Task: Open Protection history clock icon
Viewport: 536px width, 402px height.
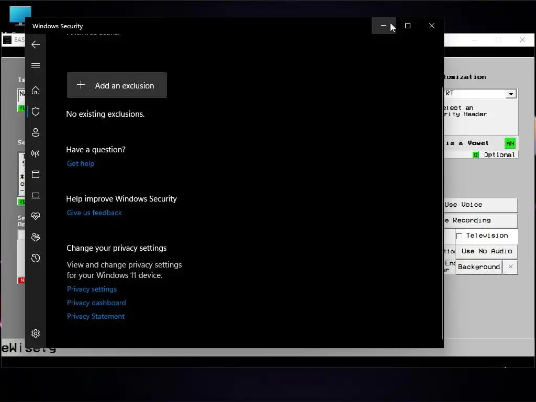Action: tap(36, 258)
